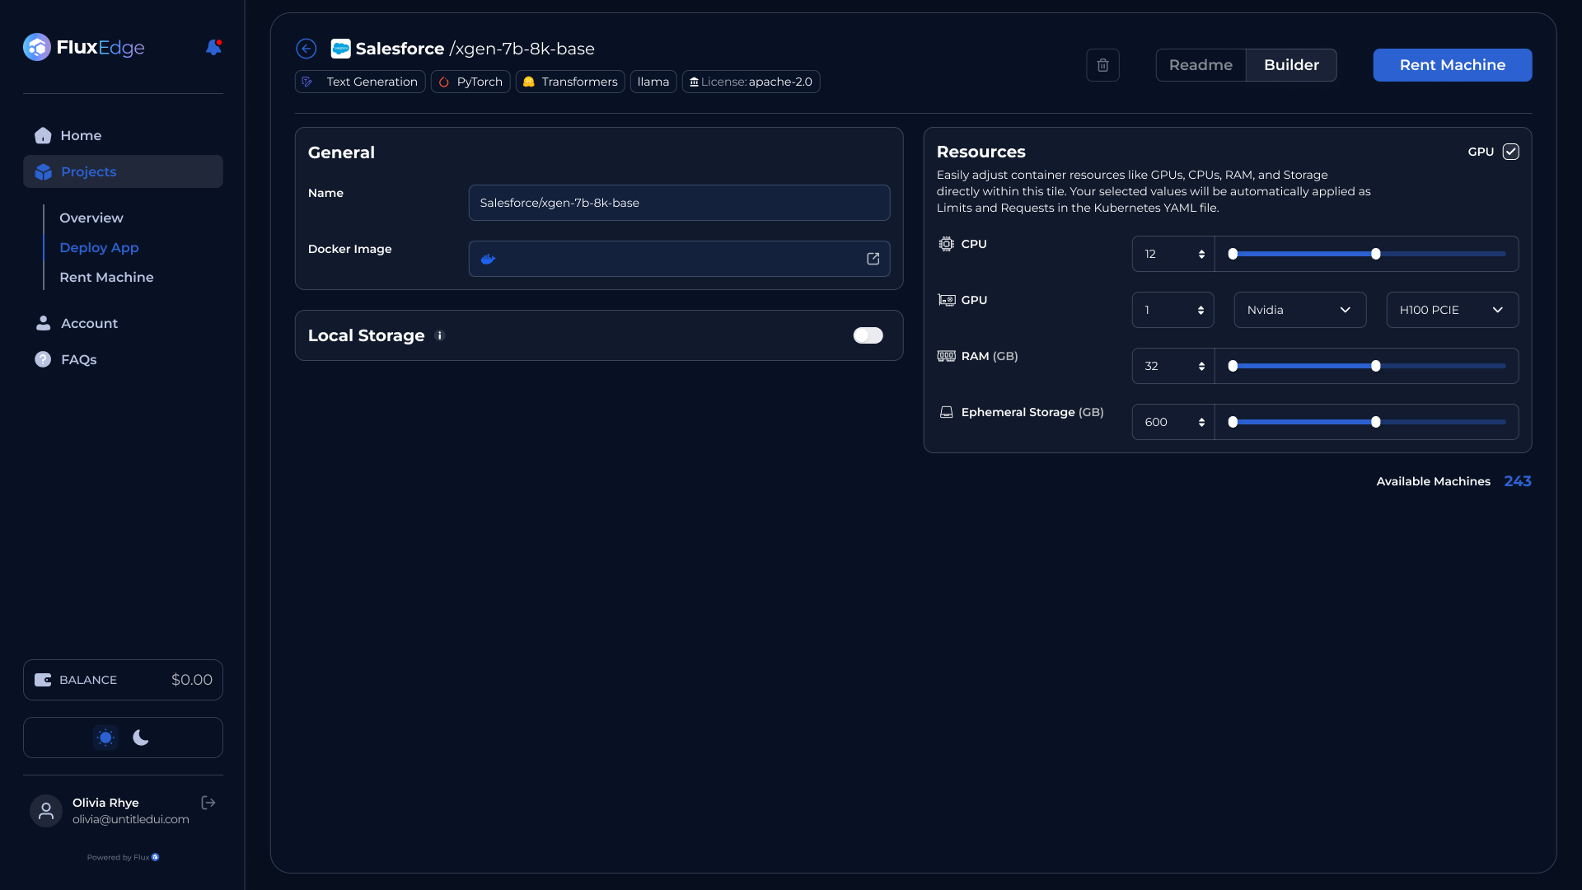Click the back arrow beside Salesforce title
Screen dimensions: 1582x890
point(307,49)
